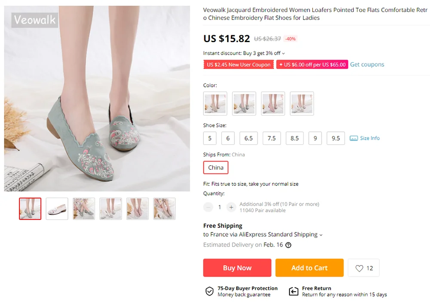Select the first color option swatch
This screenshot has width=430, height=302.
(x=215, y=104)
